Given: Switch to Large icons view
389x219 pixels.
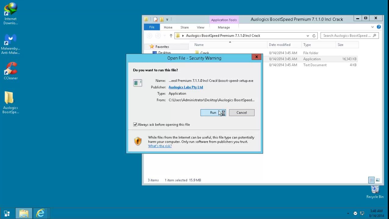Looking at the screenshot, I should tap(378, 180).
